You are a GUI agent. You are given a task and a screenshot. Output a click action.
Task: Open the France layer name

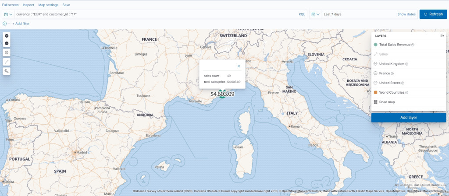pyautogui.click(x=385, y=73)
